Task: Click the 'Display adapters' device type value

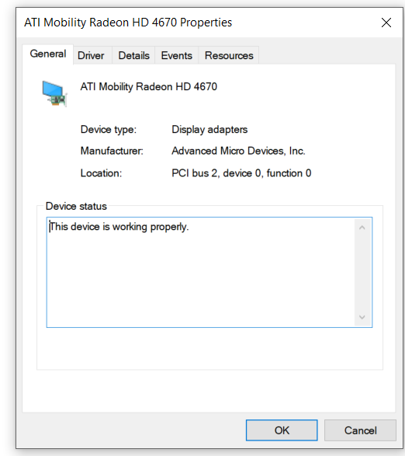Action: click(209, 130)
